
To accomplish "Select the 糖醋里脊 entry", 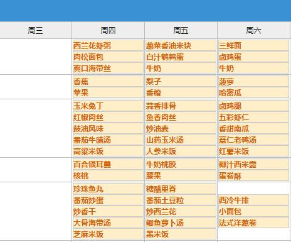I will point(181,189).
